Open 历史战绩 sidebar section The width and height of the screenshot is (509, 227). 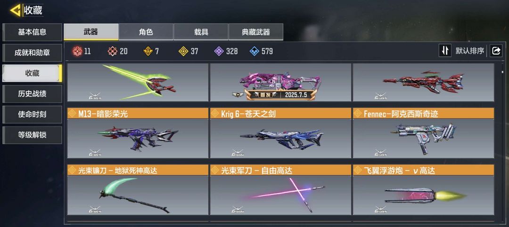pos(32,94)
